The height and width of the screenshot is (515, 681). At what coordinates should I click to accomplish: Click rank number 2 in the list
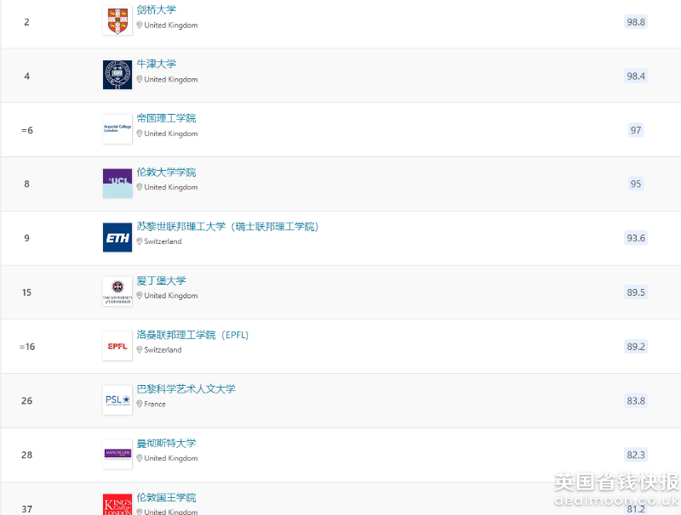26,22
